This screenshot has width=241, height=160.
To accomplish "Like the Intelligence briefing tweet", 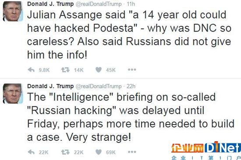I will click(x=99, y=152).
